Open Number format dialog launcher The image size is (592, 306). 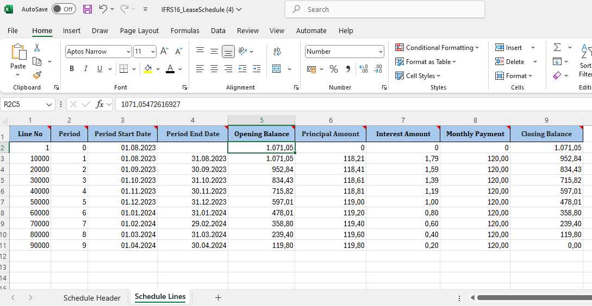384,87
